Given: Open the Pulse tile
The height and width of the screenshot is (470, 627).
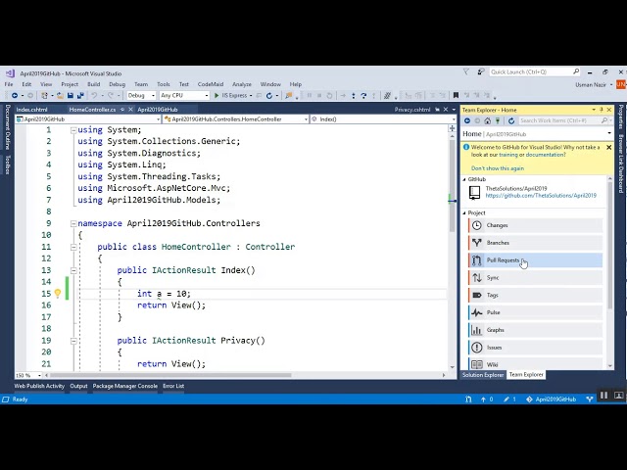Looking at the screenshot, I should point(536,312).
